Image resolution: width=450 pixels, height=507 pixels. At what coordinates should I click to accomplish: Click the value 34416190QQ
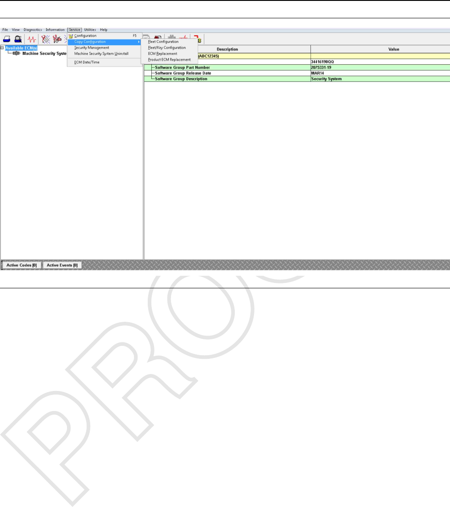tap(322, 62)
